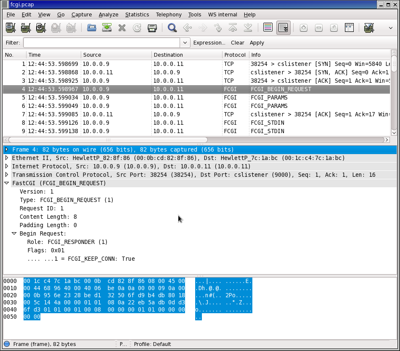Click the expert info status circle
Image resolution: width=400 pixels, height=351 pixels.
[x=7, y=344]
